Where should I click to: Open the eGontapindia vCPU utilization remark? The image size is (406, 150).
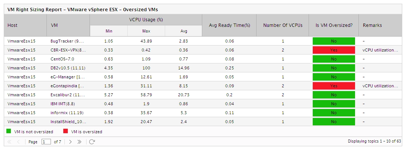pos(381,86)
